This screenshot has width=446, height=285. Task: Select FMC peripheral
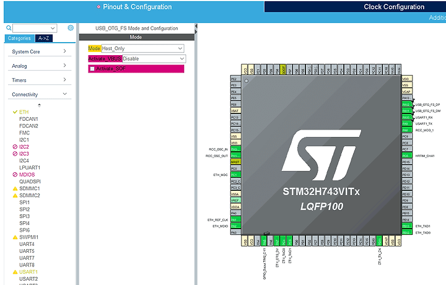(x=24, y=133)
